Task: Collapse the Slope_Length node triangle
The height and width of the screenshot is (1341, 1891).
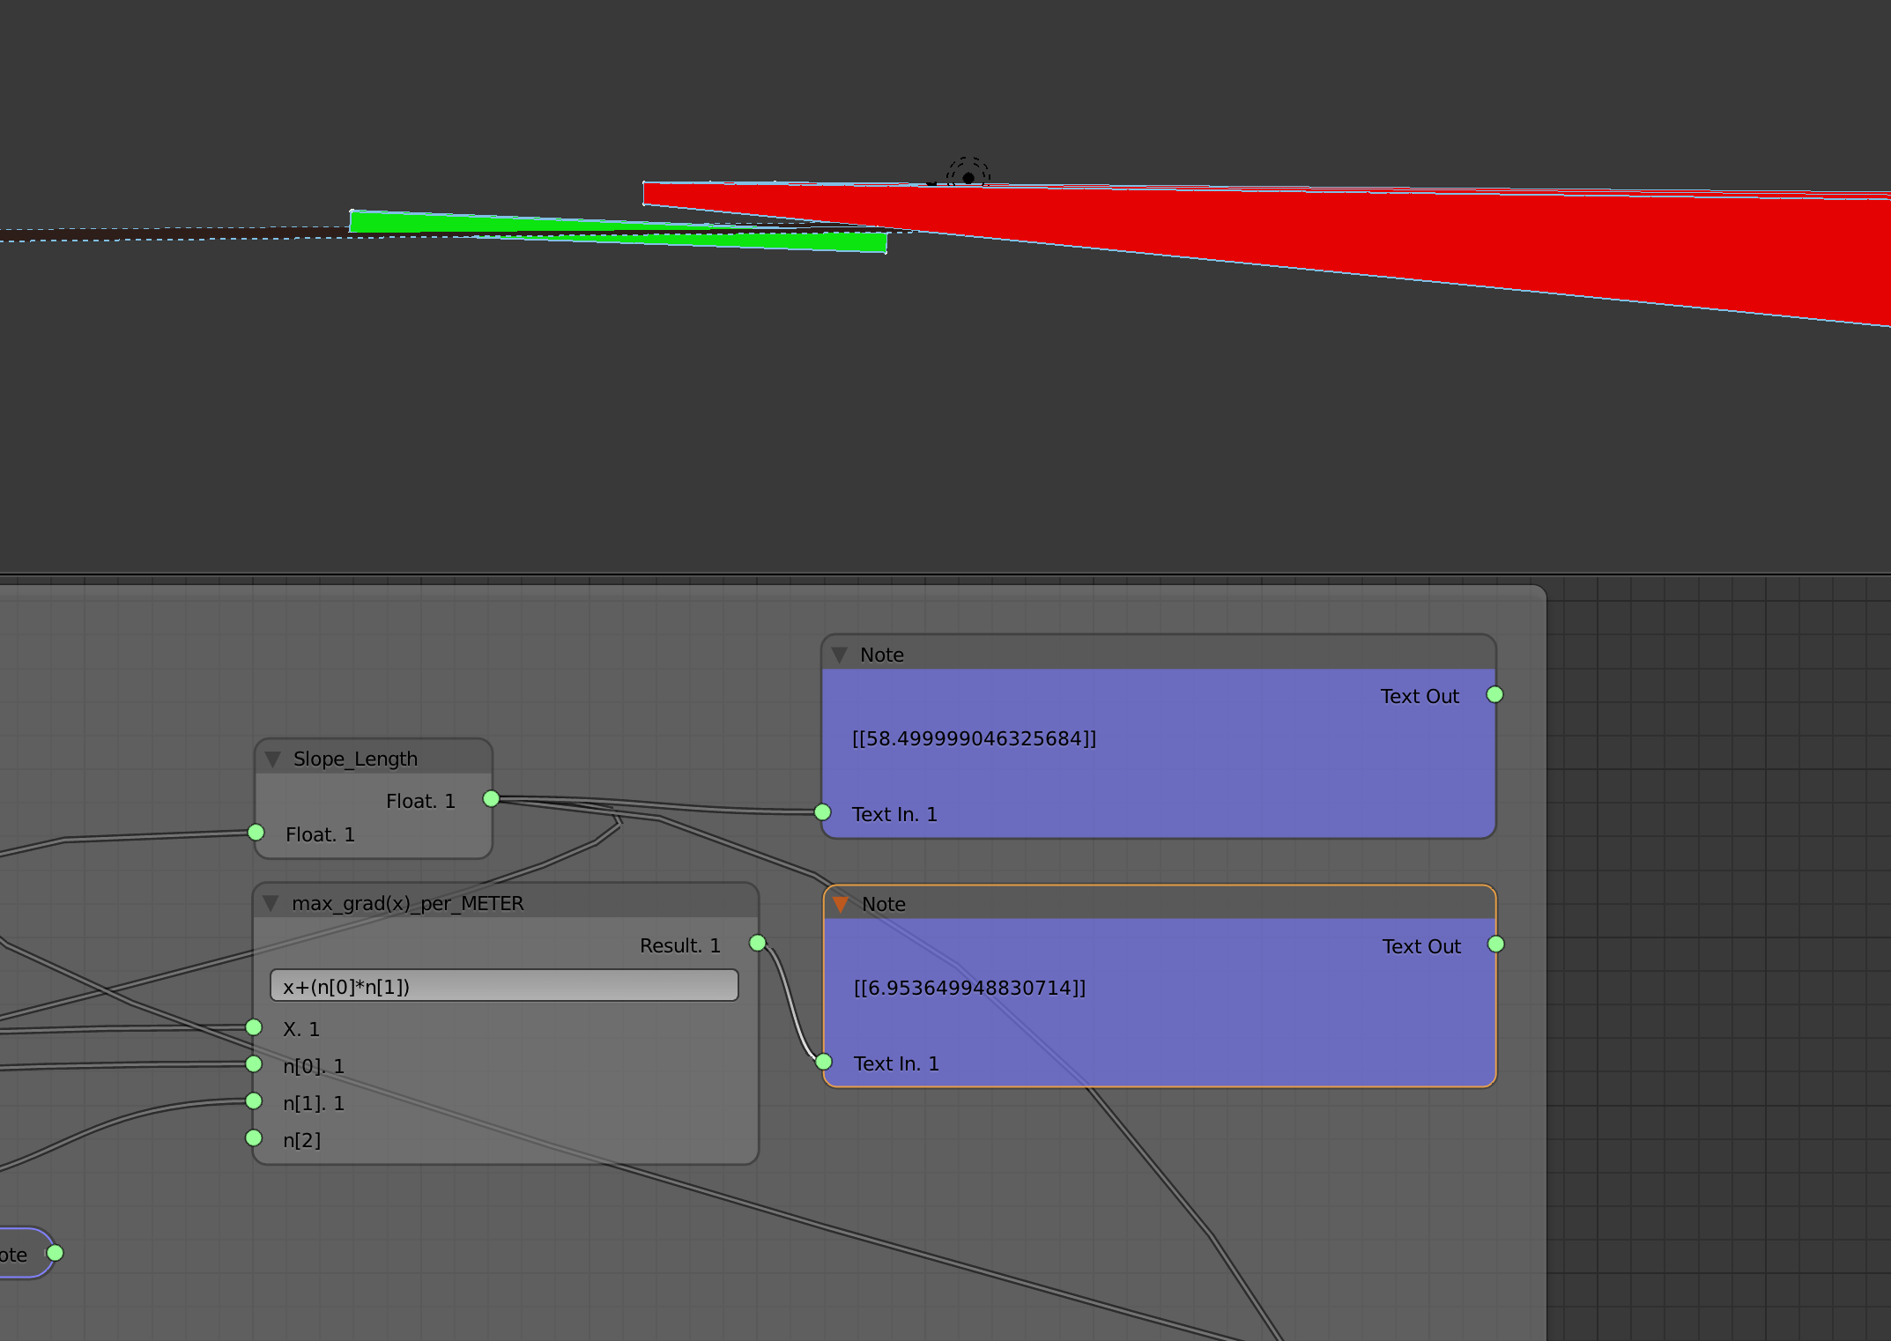Action: tap(273, 759)
